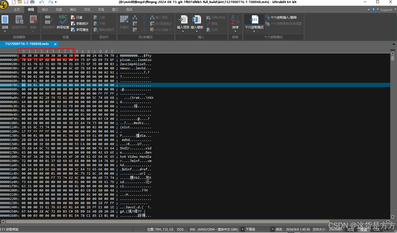Open the 项目 ribbon tab
This screenshot has height=233, width=397.
(87, 10)
